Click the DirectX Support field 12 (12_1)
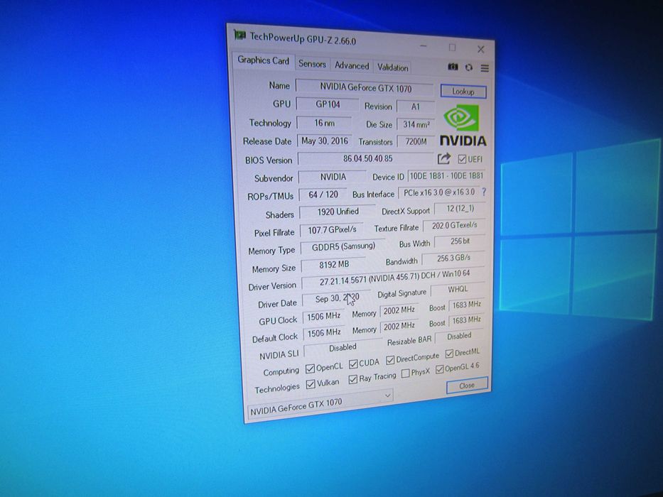 [460, 209]
